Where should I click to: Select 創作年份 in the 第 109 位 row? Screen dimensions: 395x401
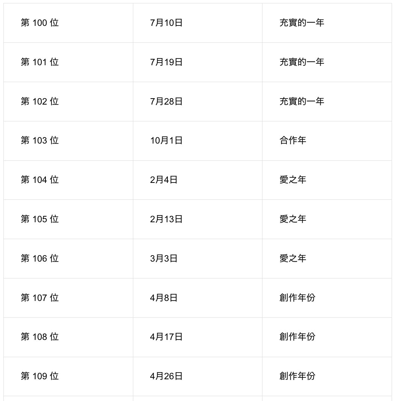click(x=297, y=376)
